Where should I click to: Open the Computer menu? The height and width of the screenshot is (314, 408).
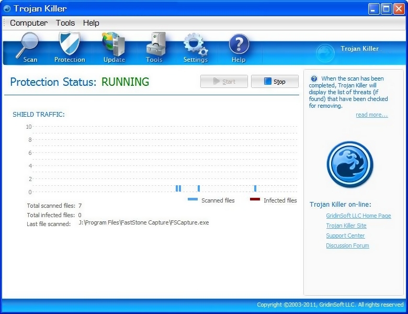coord(29,23)
